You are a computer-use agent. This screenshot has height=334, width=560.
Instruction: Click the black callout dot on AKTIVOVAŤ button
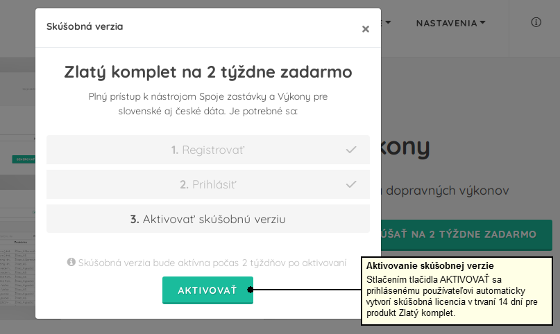(x=251, y=290)
